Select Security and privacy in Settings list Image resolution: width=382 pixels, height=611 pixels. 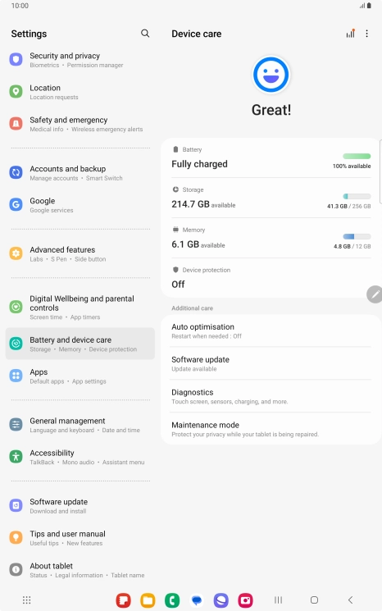click(80, 60)
